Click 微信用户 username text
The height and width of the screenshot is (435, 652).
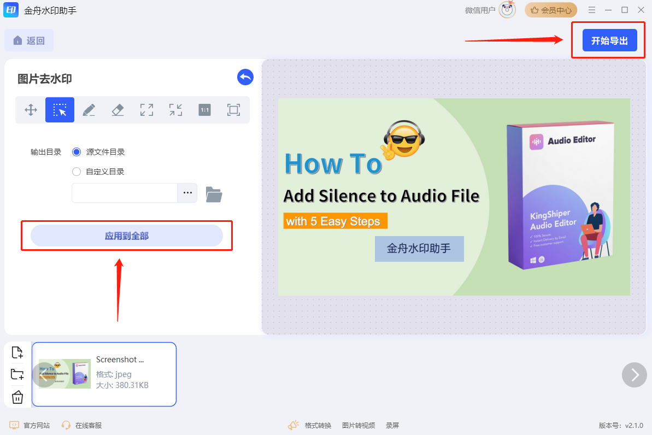(480, 10)
